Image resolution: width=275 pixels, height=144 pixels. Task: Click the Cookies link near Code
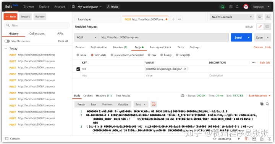[x=258, y=47]
